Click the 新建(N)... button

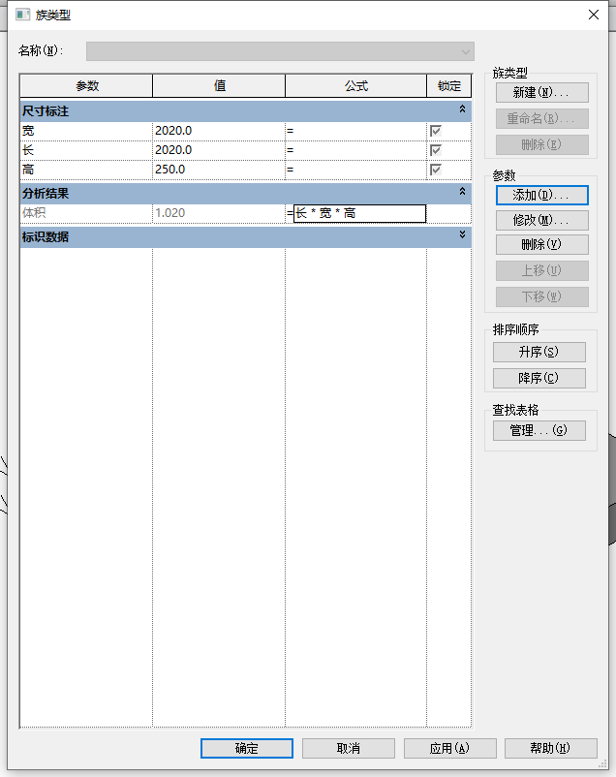coord(542,93)
